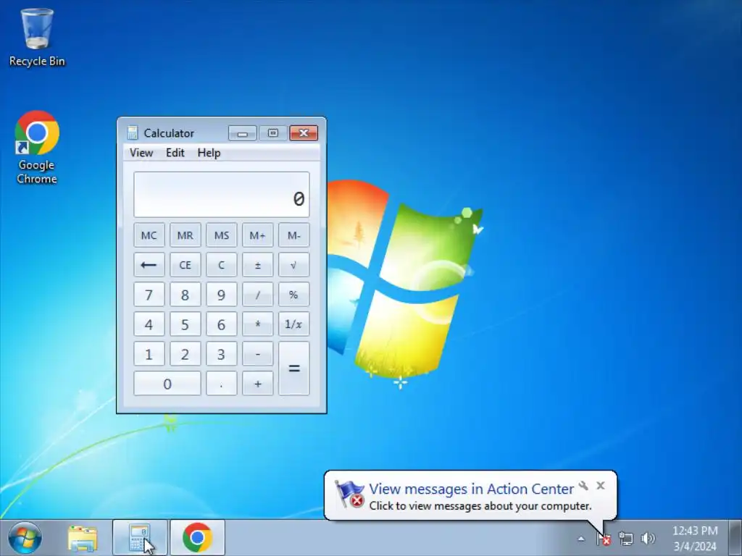Viewport: 742px width, 556px height.
Task: Open the Calculator Edit menu
Action: [175, 153]
